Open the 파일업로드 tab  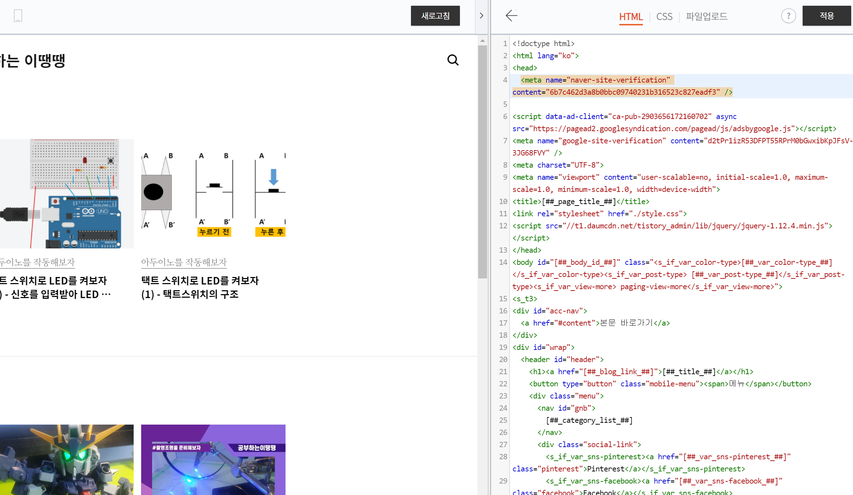tap(706, 16)
